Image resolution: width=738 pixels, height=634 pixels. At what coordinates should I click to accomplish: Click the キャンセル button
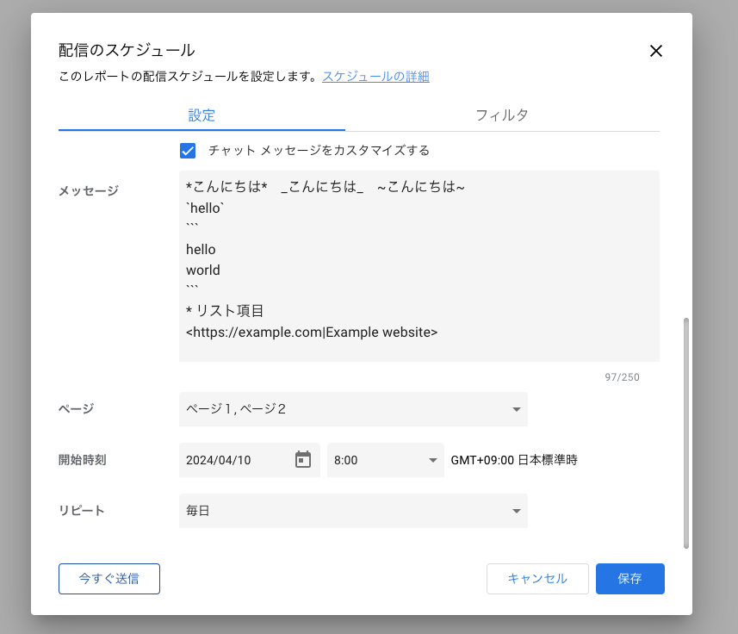(x=537, y=579)
